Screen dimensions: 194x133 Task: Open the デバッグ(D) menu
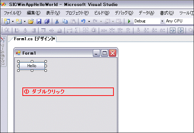(x=124, y=13)
